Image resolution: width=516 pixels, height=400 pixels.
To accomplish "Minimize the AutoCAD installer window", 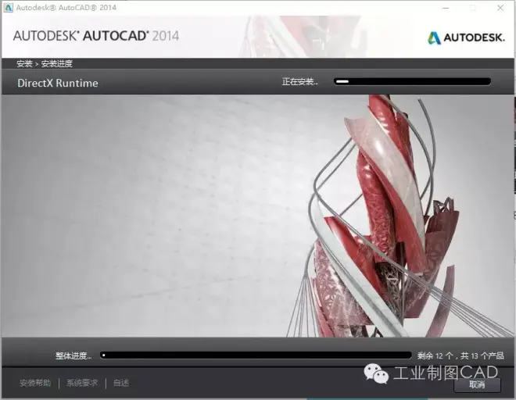I will click(x=446, y=8).
